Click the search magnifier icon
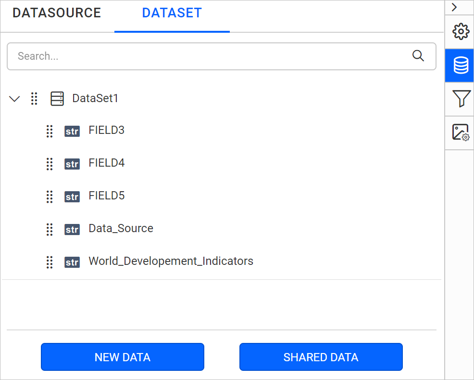474x380 pixels. 418,56
